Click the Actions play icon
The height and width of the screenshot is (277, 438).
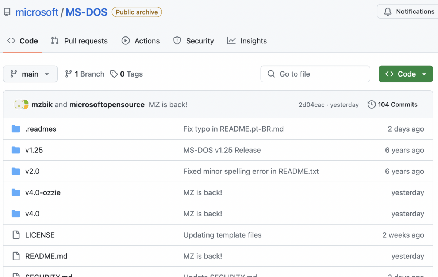(126, 41)
